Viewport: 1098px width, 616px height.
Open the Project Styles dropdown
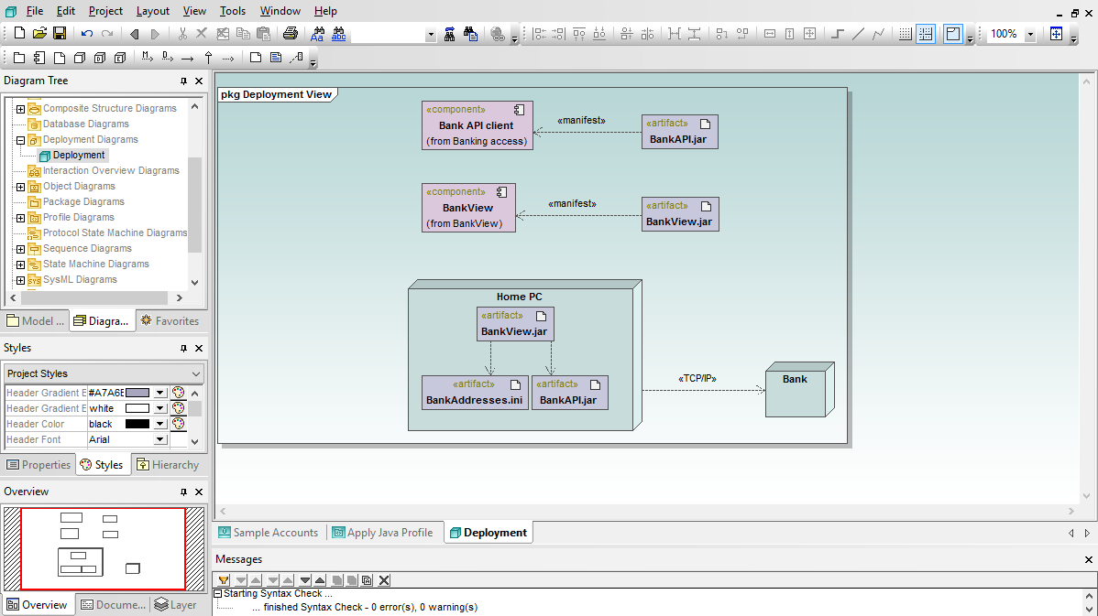pyautogui.click(x=195, y=374)
